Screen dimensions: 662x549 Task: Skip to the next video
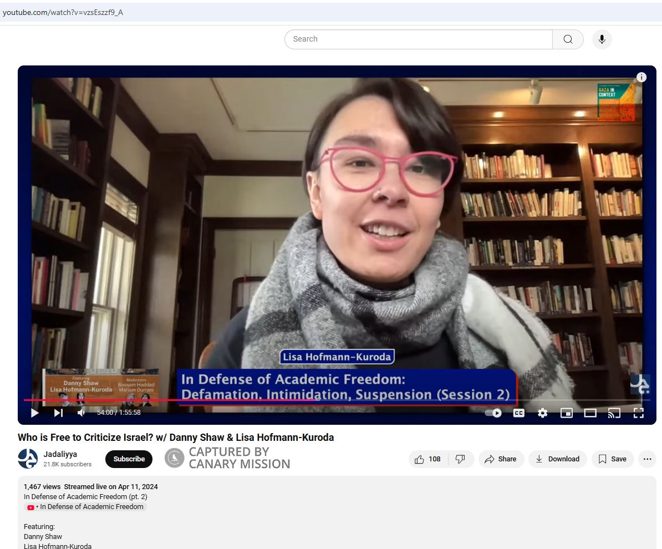tap(58, 413)
